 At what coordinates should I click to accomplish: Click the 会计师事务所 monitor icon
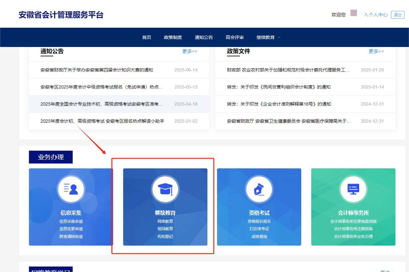click(353, 188)
